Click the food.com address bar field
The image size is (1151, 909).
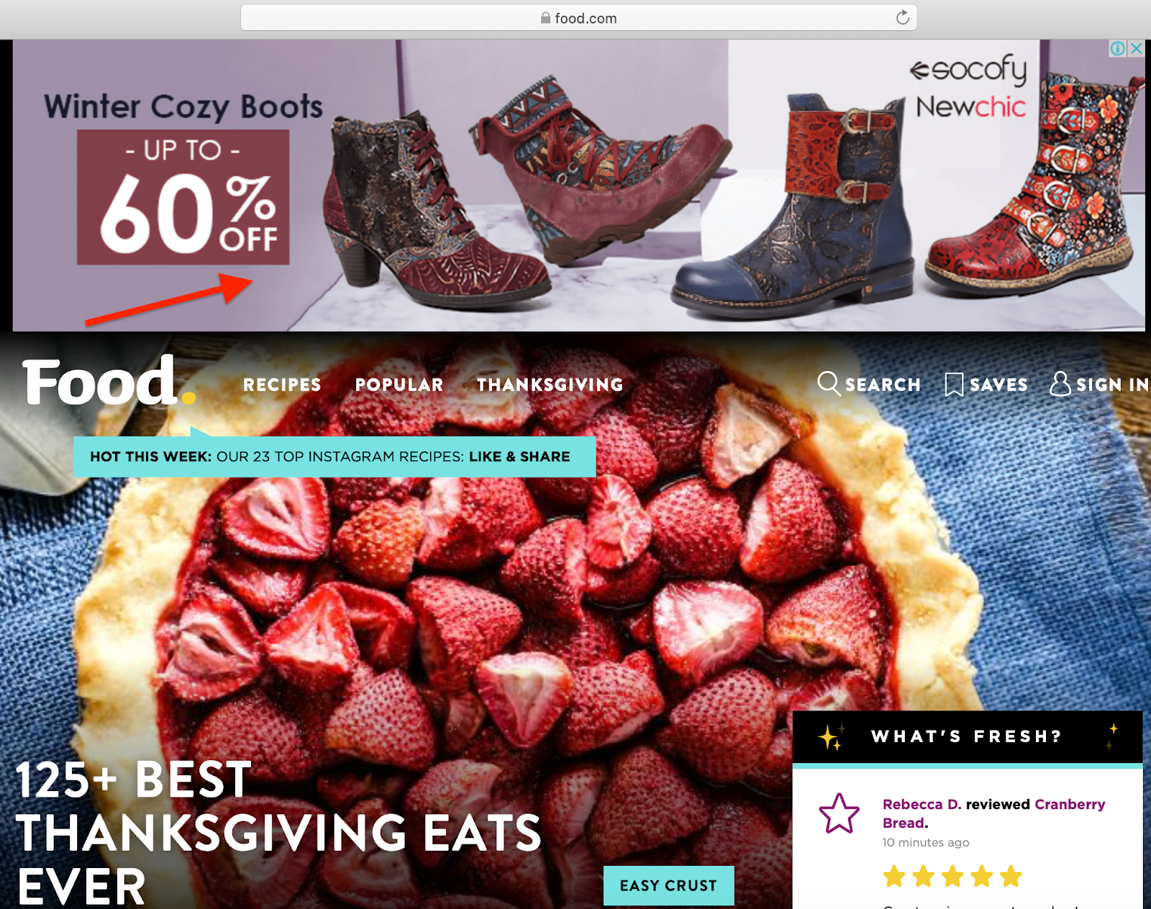578,18
